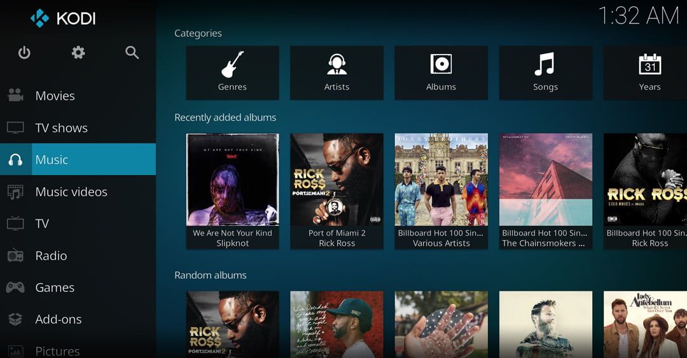Screen dimensions: 687x358
Task: Open The Chainsmokers album cover
Action: pos(546,180)
